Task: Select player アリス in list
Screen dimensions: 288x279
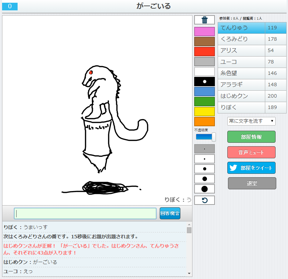Action: (x=241, y=50)
